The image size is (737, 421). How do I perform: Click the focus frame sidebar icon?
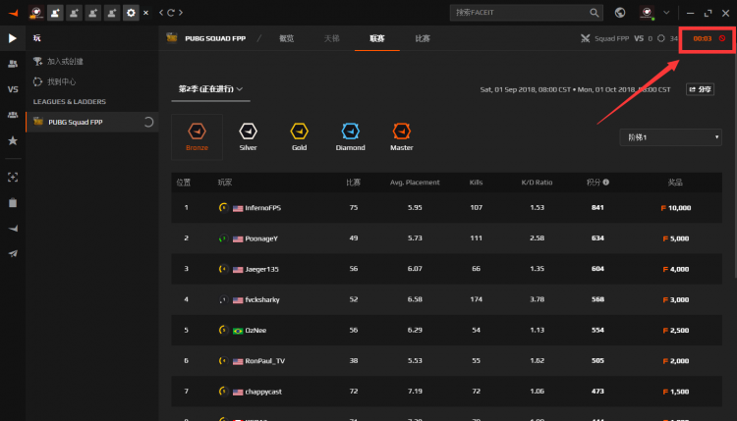tap(13, 177)
